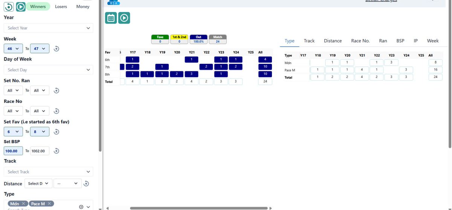Open the Week to dropdown showing 47
Screen dimensions: 452x210
point(40,49)
